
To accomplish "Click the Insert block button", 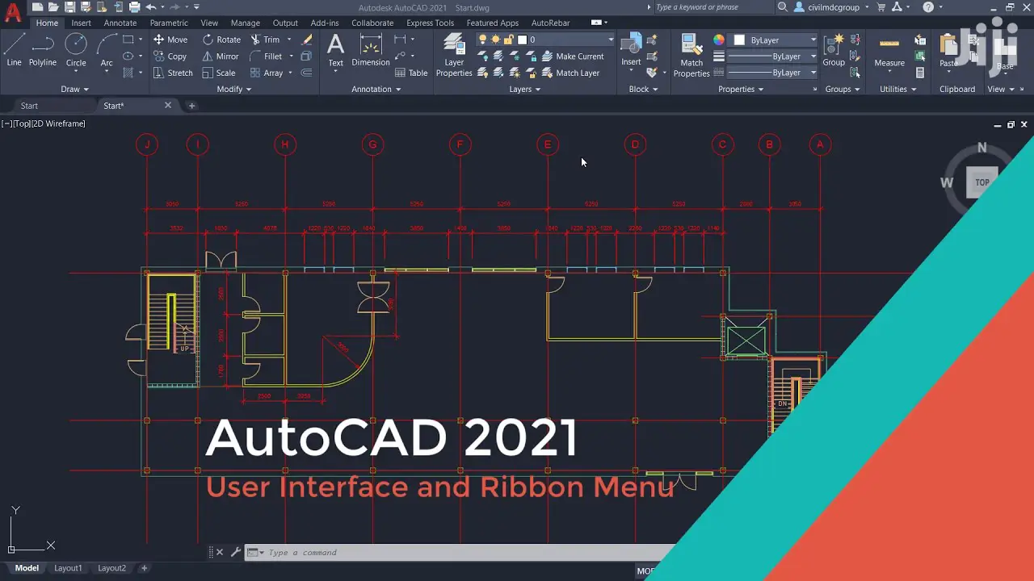I will tap(631, 50).
